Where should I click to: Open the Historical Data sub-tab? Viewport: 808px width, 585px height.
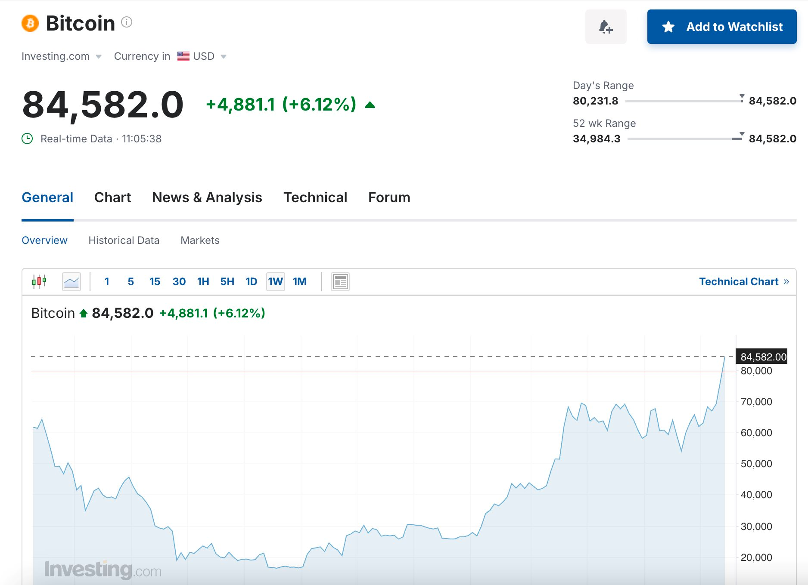124,240
